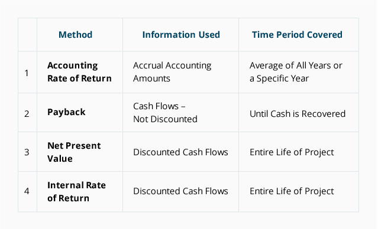Click Discounted Cash Flows in row 4
Image resolution: width=378 pixels, height=229 pixels.
180,191
